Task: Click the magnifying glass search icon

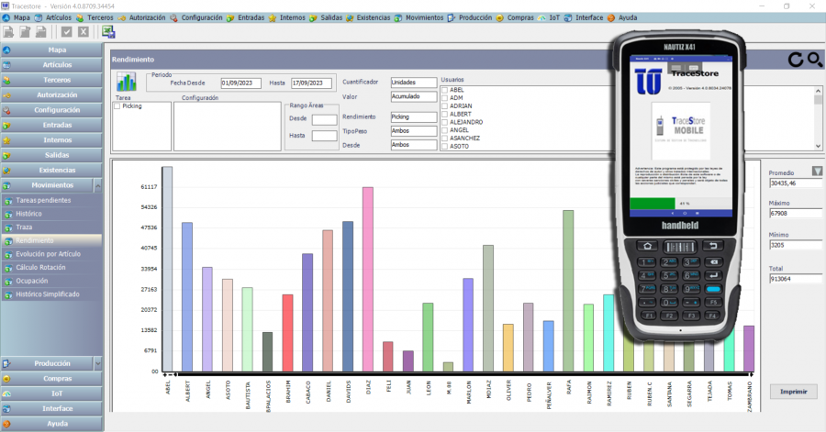Action: [814, 60]
